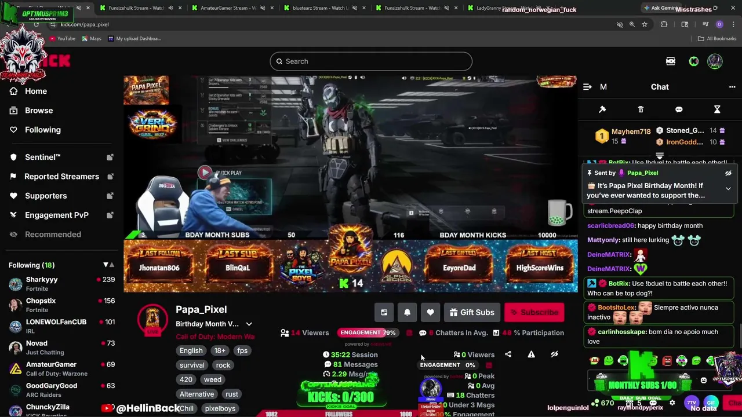The height and width of the screenshot is (417, 742).
Task: Go to the Following page
Action: (42, 130)
